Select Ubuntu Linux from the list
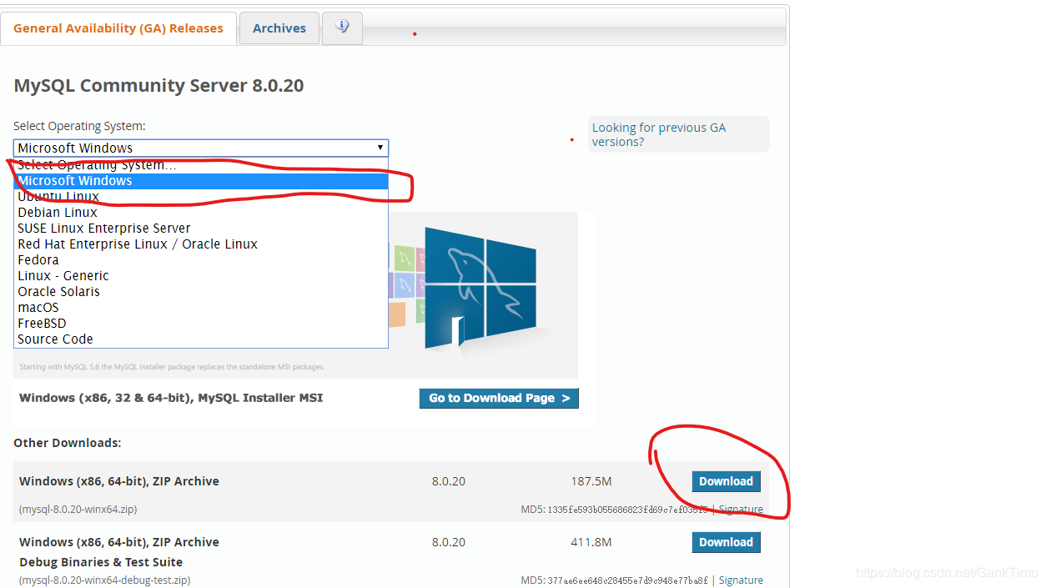The image size is (1046, 588). [201, 197]
